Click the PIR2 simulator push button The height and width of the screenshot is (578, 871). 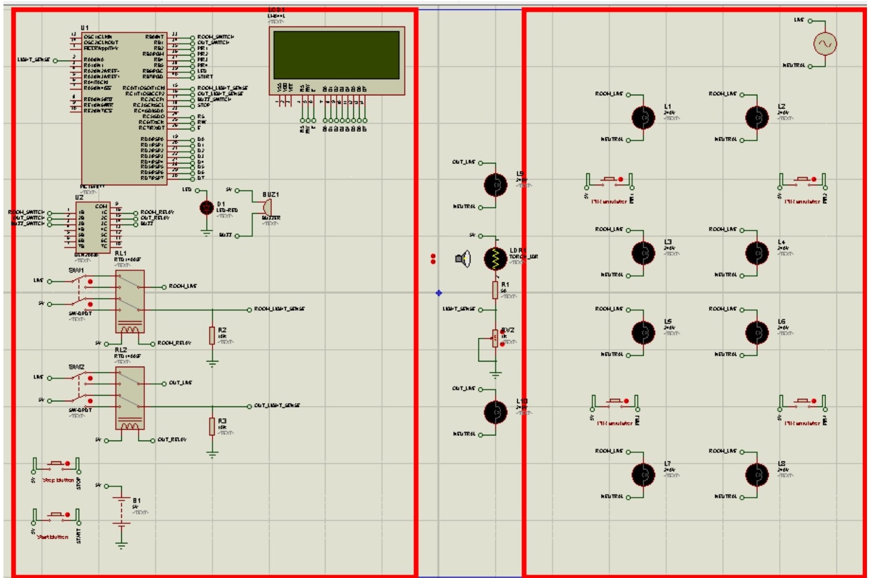(803, 181)
